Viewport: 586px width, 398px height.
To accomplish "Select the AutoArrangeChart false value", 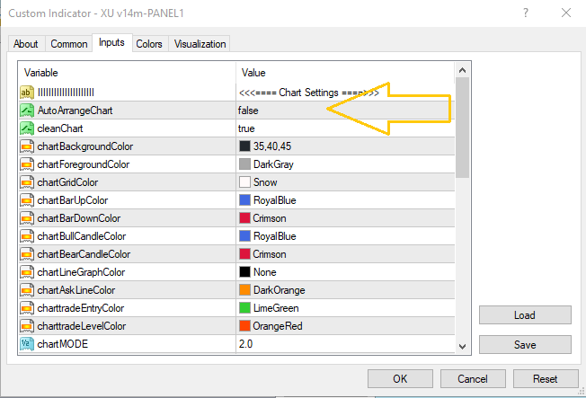I will 247,111.
